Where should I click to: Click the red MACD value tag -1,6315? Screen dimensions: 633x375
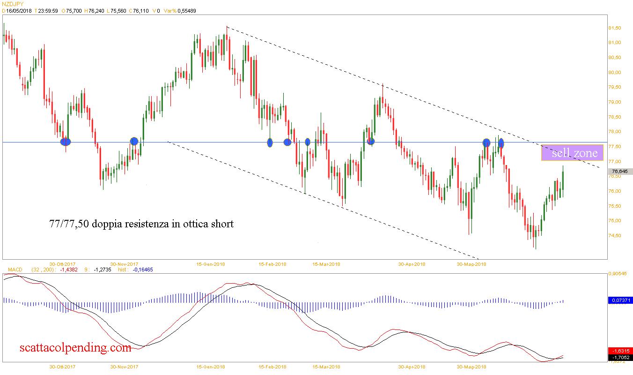click(620, 351)
